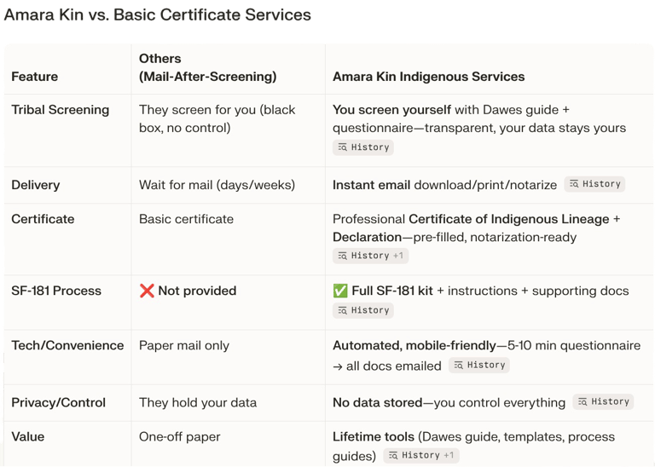Open History chip in Tech/Convenience row
This screenshot has height=467, width=655.
point(479,365)
